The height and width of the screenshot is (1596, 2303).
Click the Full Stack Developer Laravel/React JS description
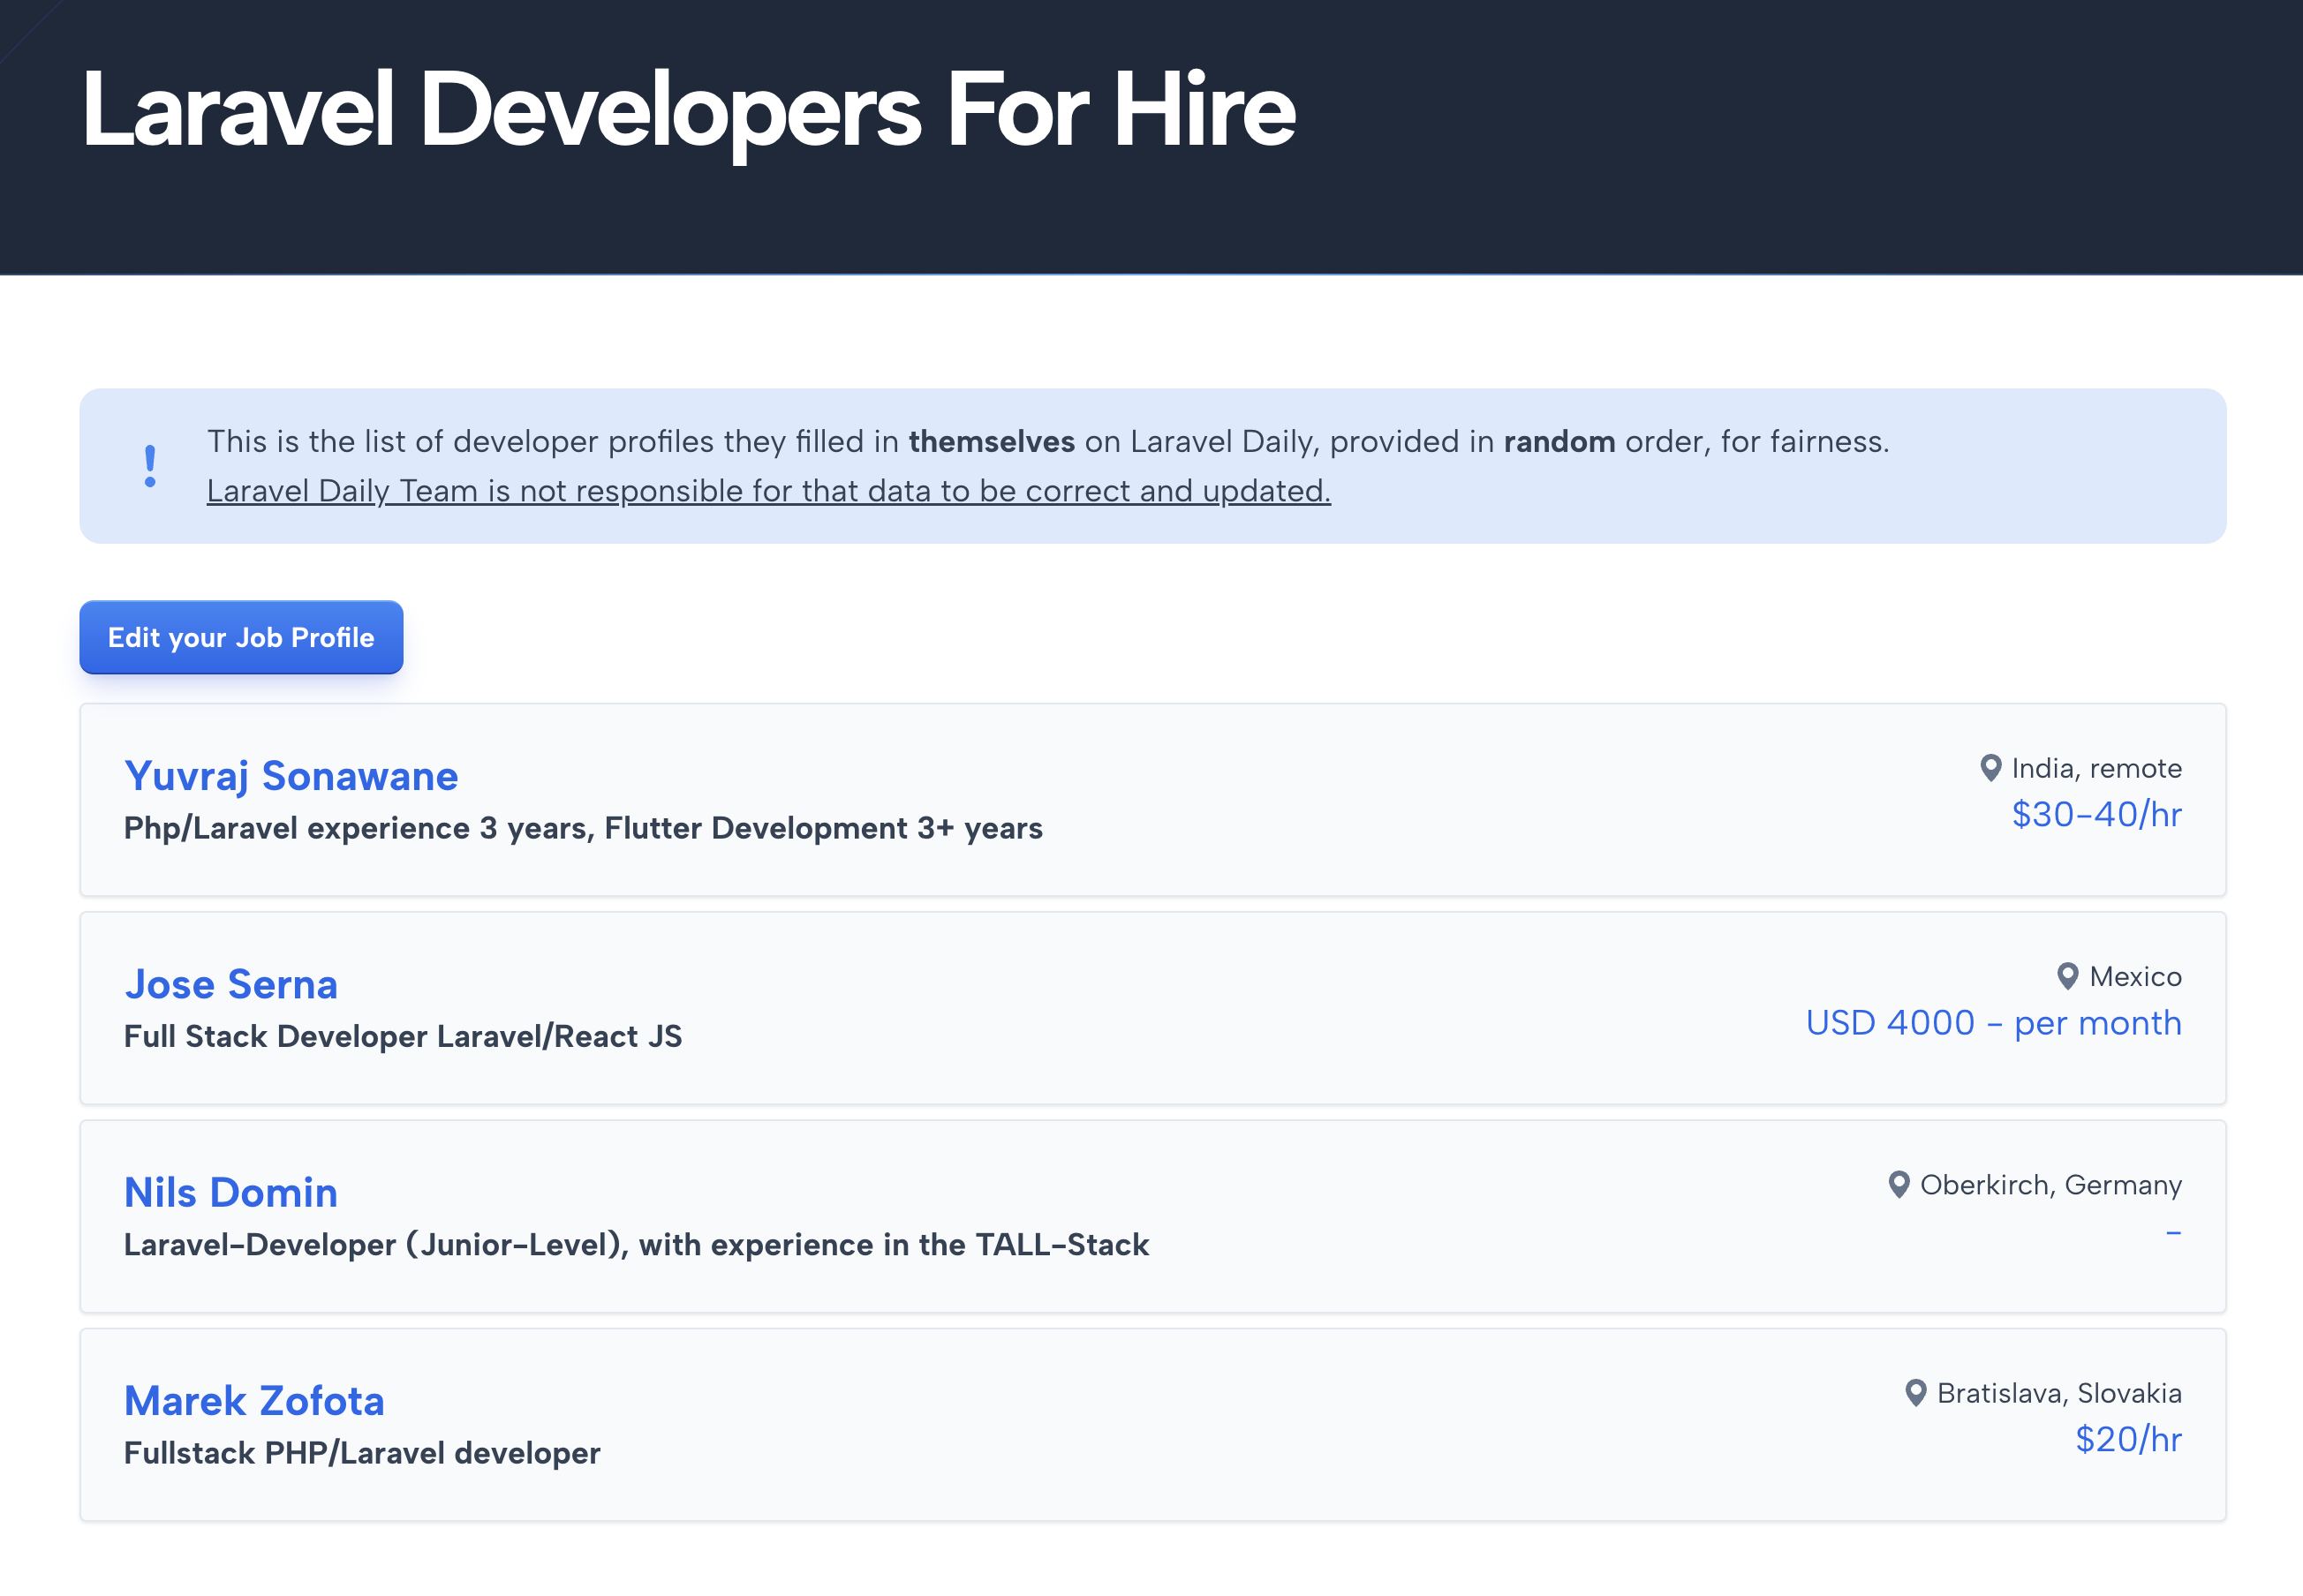402,1036
